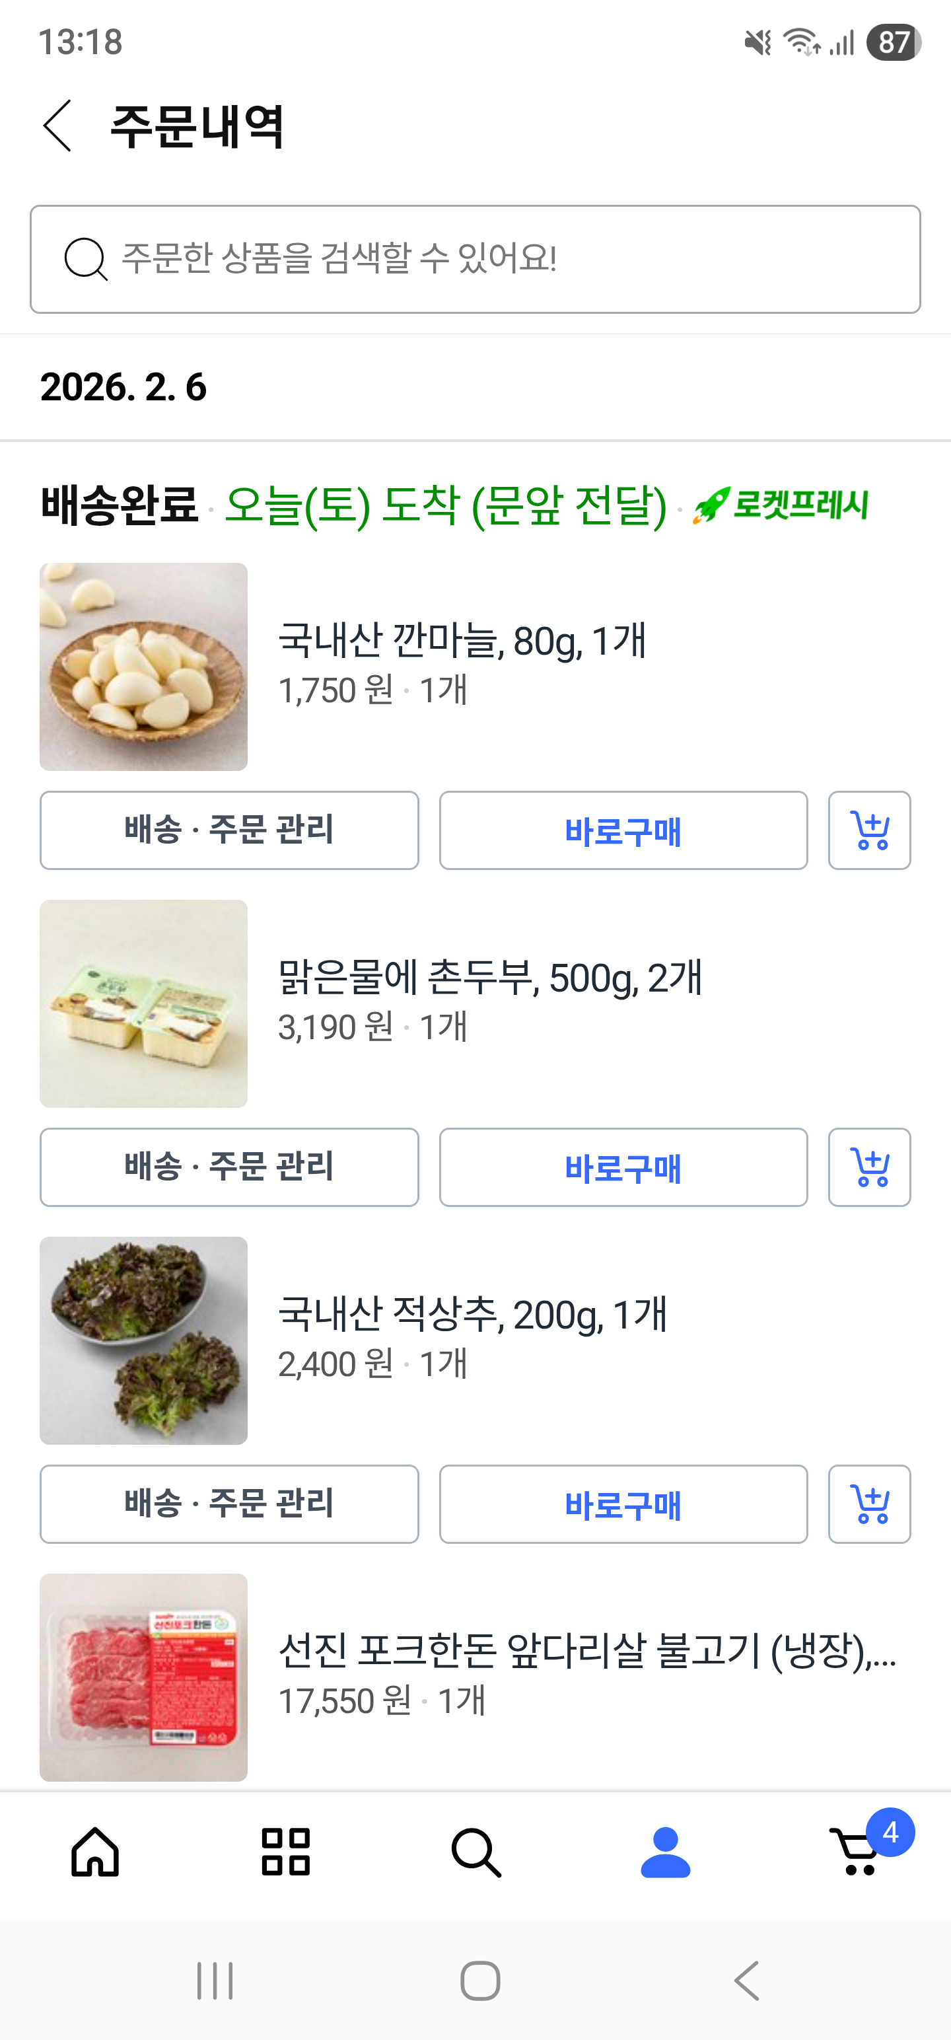Screen dimensions: 951x2040
Task: Add 국내산 깐마늘 to cart via cart icon
Action: pos(868,830)
